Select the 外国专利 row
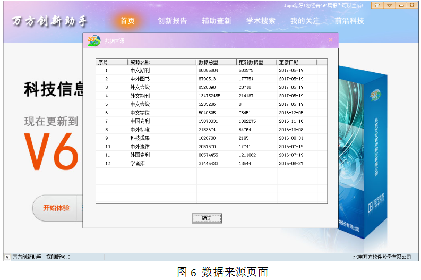This screenshot has height=280, width=421. click(212, 155)
